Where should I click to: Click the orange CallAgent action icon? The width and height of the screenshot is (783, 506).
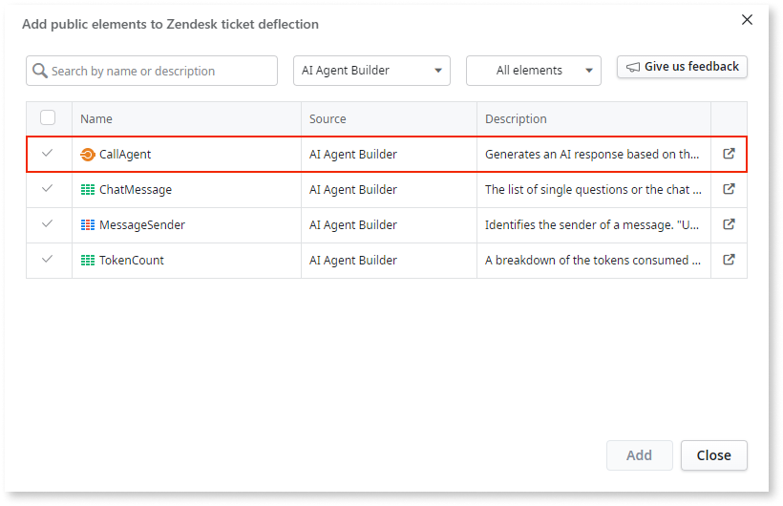click(88, 155)
